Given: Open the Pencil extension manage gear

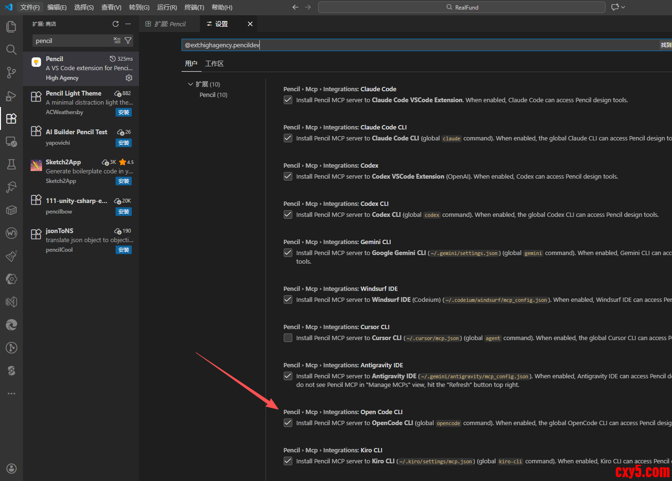Looking at the screenshot, I should [128, 78].
